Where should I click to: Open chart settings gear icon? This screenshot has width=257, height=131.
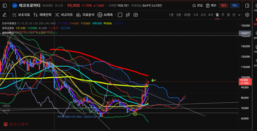coord(247,15)
